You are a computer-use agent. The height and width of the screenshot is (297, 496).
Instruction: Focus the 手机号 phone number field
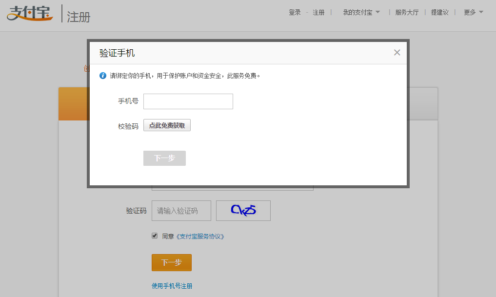(188, 101)
